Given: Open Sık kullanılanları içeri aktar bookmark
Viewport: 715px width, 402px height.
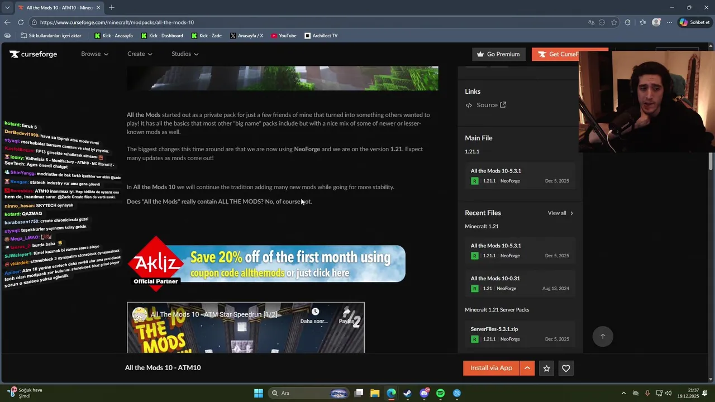Looking at the screenshot, I should [51, 36].
